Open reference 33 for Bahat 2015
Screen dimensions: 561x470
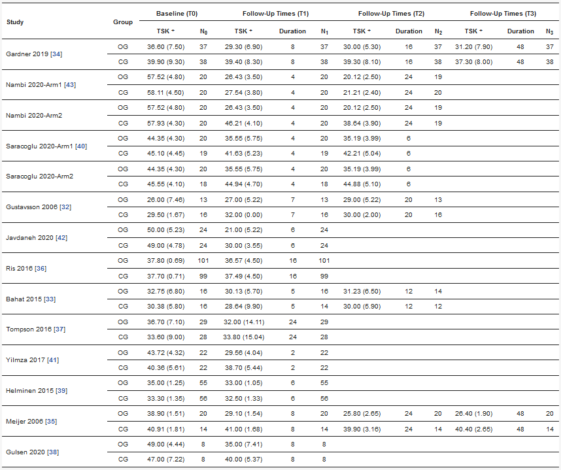tap(48, 299)
